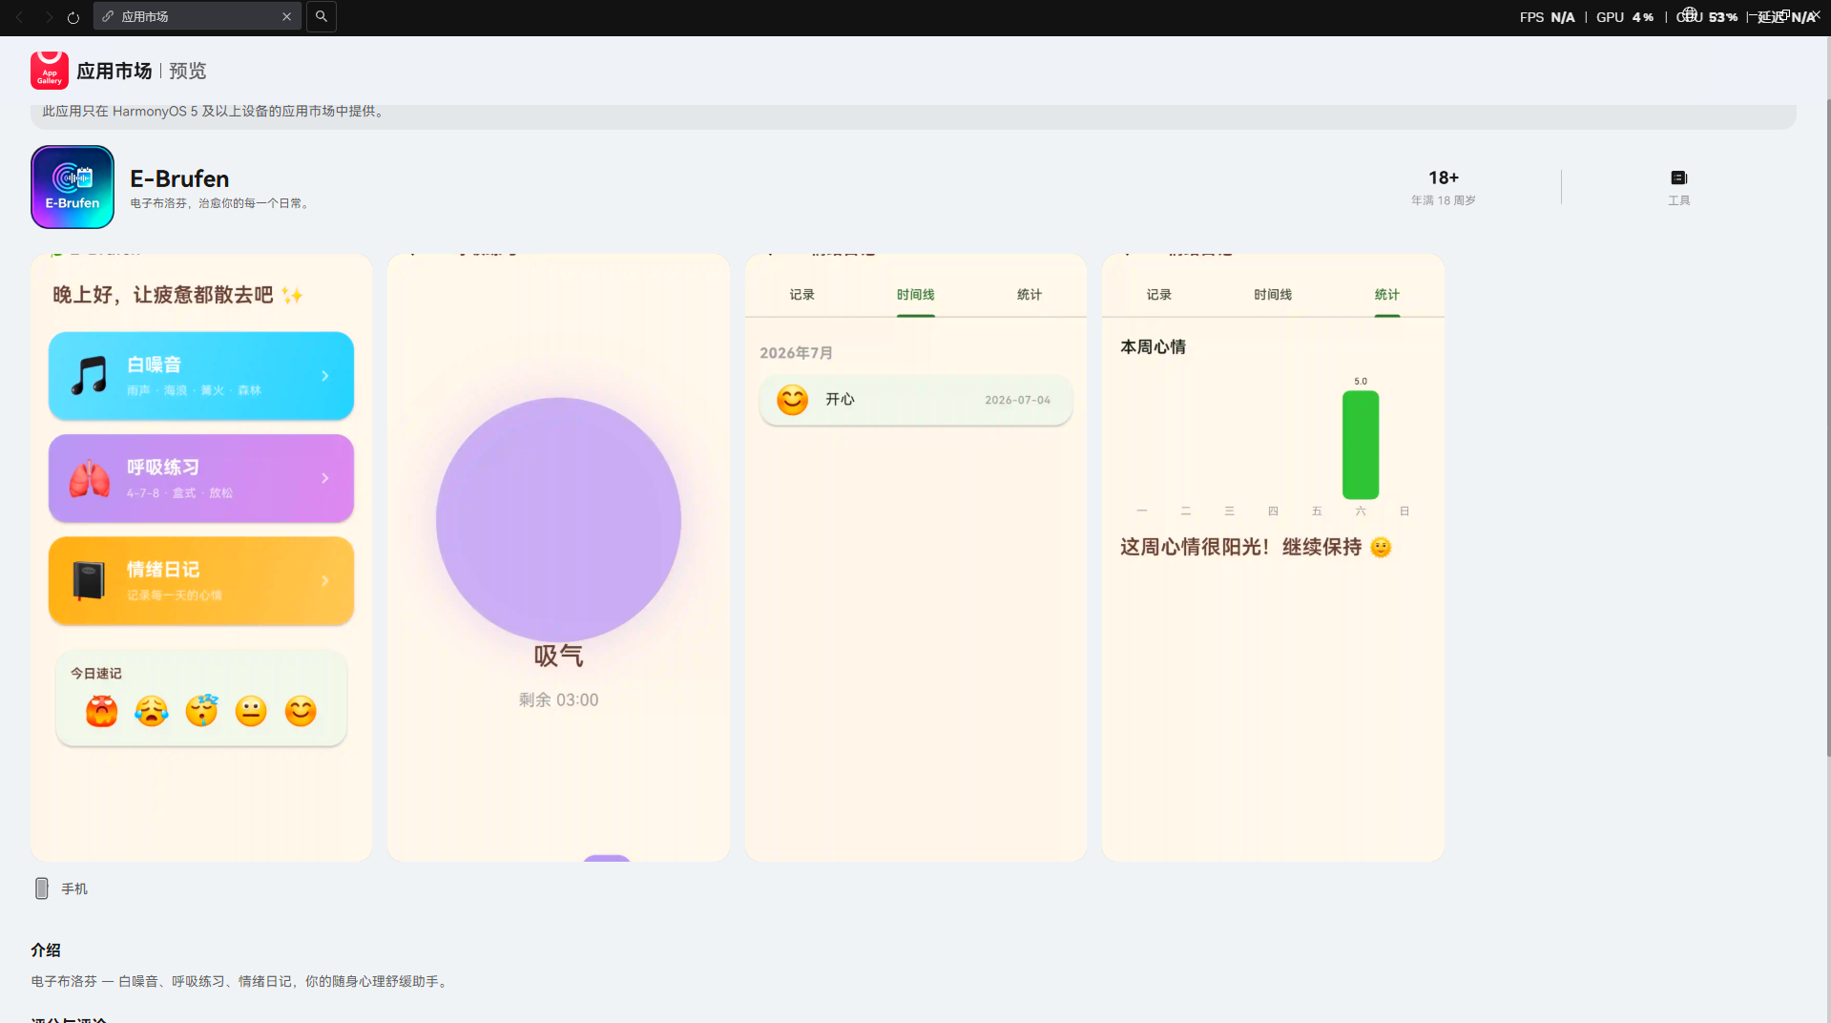
Task: Click the GPU 4% indicator
Action: (1625, 17)
